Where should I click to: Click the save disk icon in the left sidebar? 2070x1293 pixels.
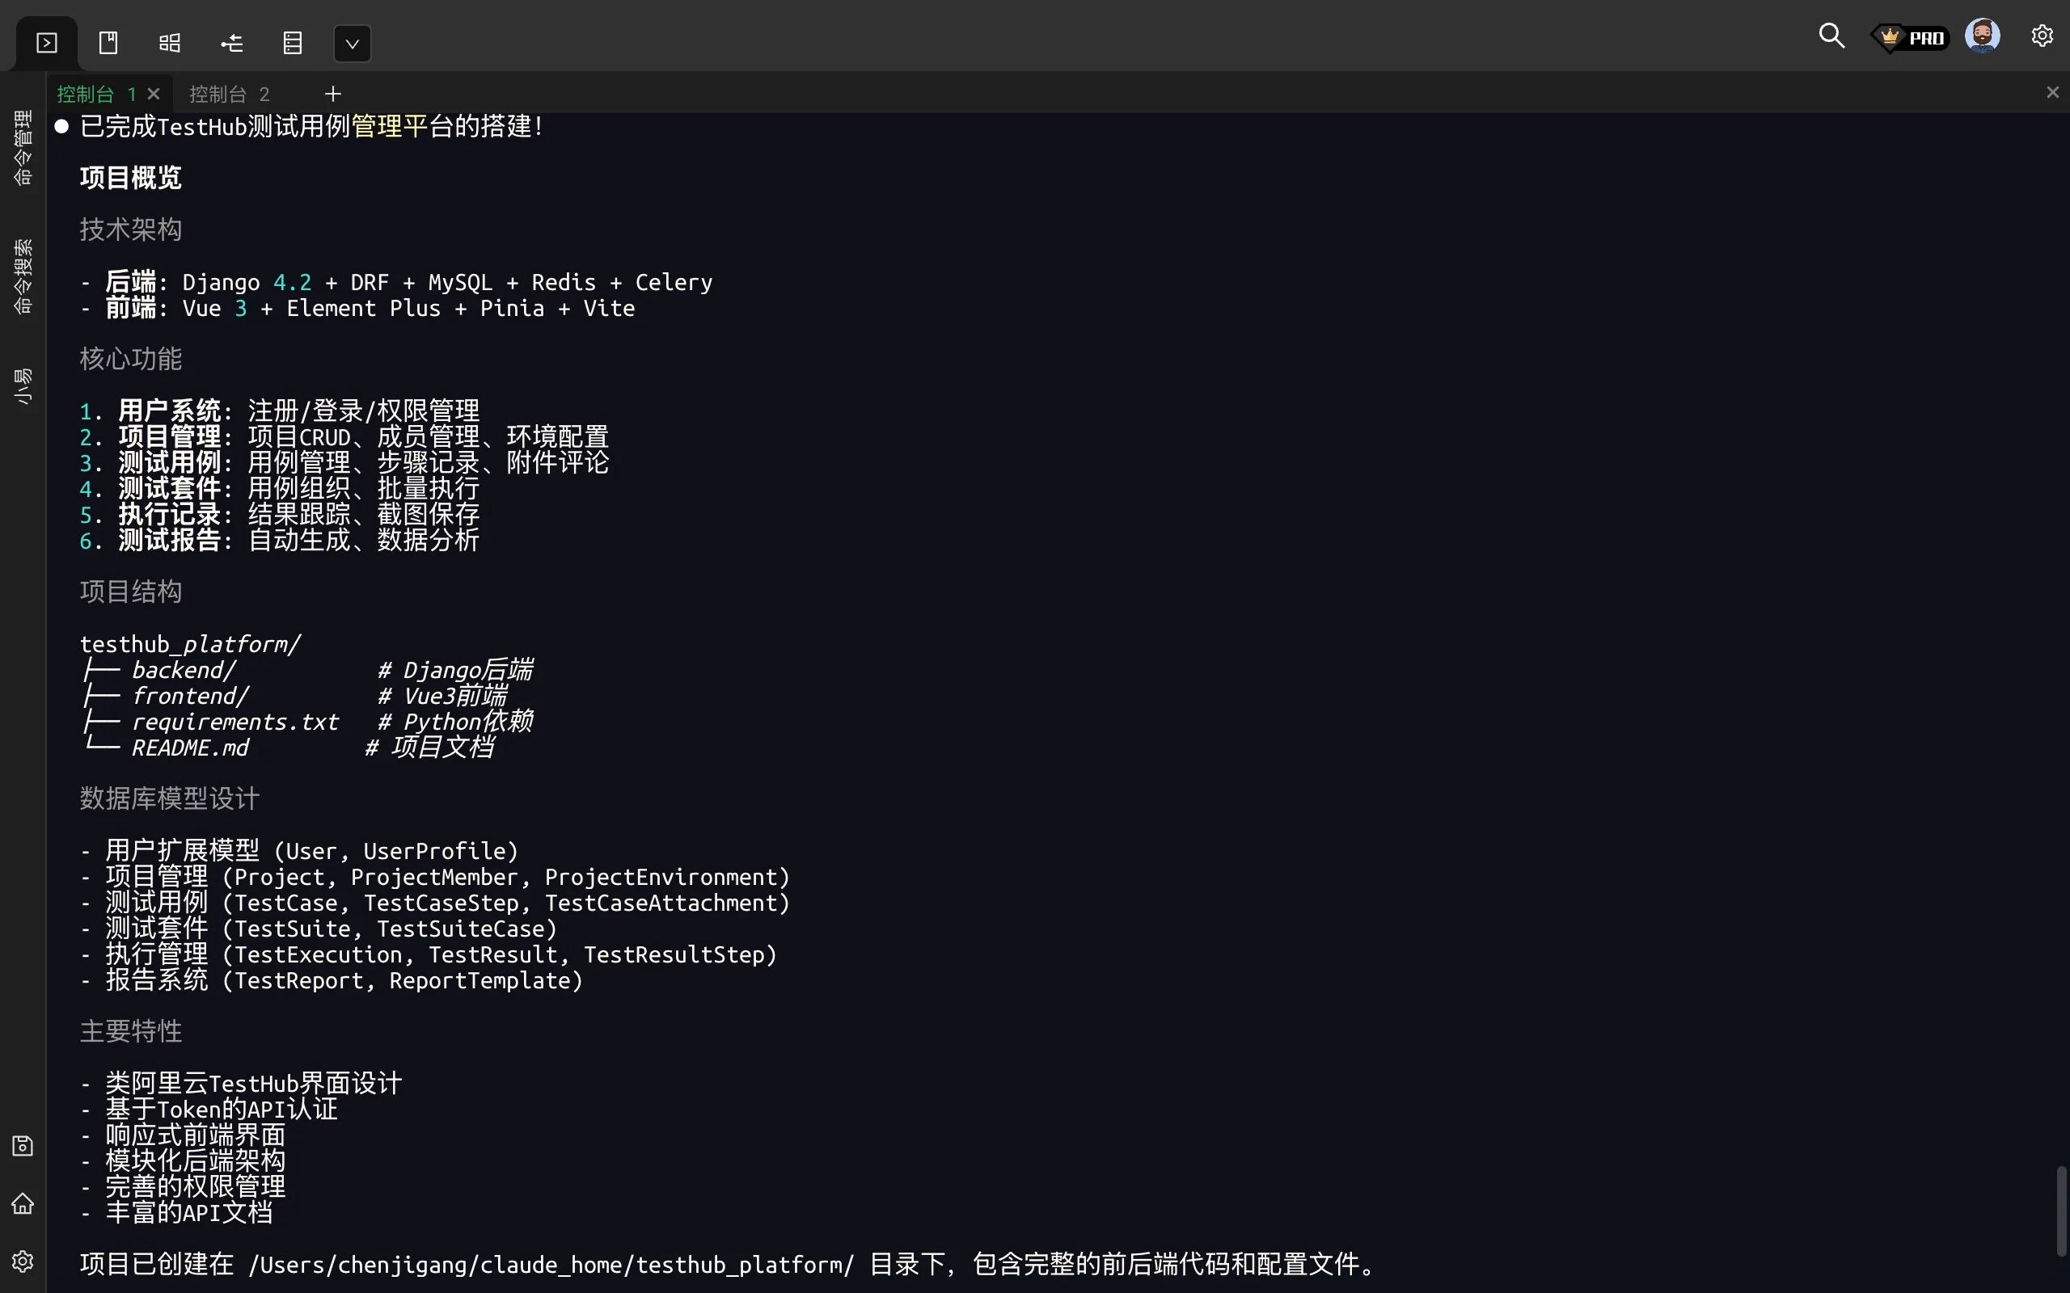tap(23, 1146)
